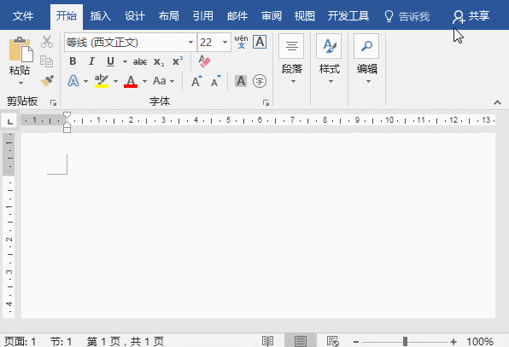Click the zoom out minus button
Viewport: 509px width, 347px height.
click(x=356, y=342)
